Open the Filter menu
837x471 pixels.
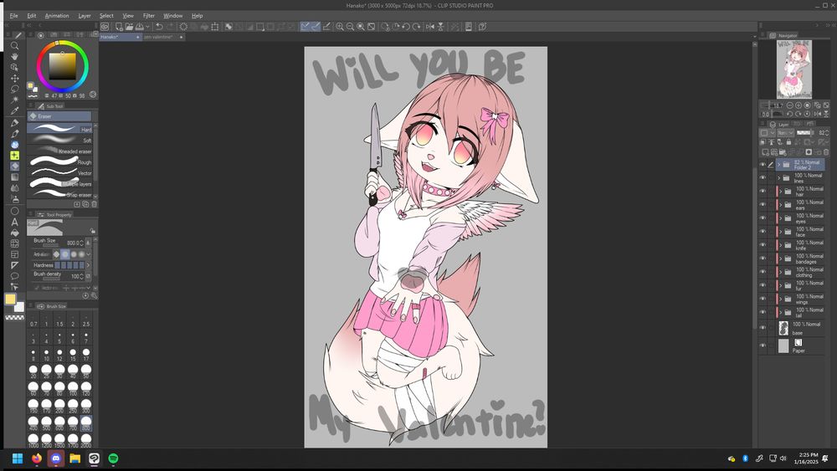(149, 16)
